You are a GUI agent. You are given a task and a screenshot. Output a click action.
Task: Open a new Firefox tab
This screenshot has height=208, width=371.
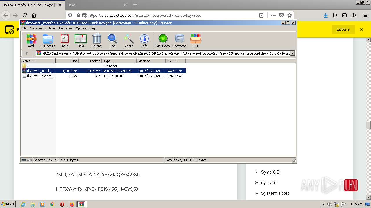point(135,5)
